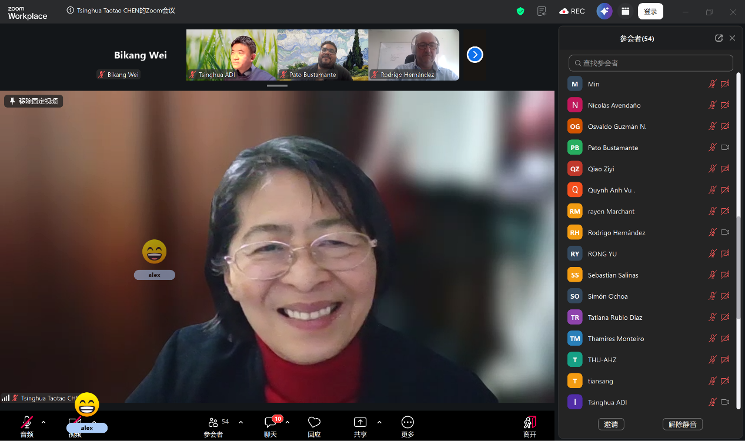The image size is (745, 441).
Task: Click the search participants input field
Action: pos(650,63)
